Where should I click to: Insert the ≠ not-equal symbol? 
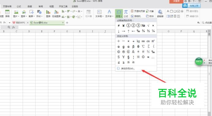click(119, 25)
